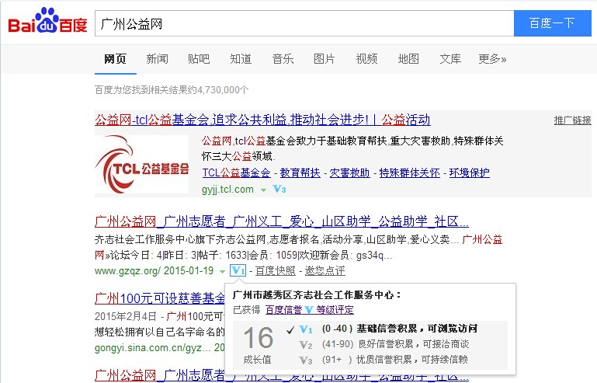Click popup heading 广州市越秀区齐志社会工作服务中心
This screenshot has height=383, width=597.
317,295
